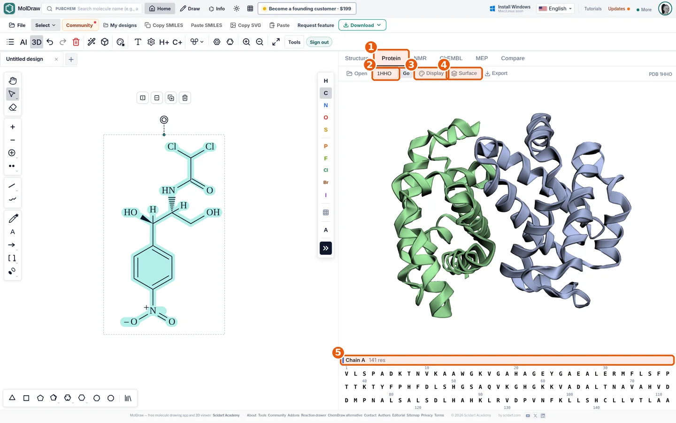Click the Sign out button
This screenshot has width=676, height=423.
(x=319, y=42)
